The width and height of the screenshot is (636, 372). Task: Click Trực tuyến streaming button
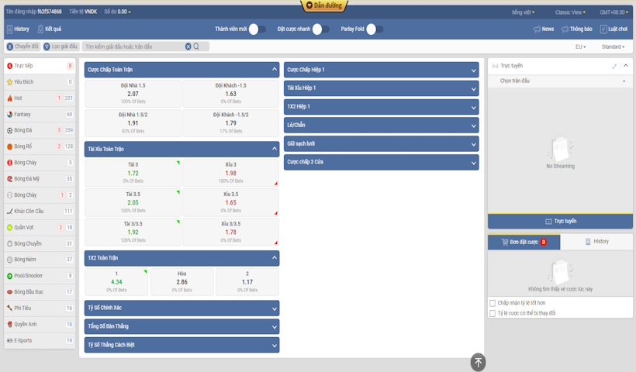pos(560,221)
